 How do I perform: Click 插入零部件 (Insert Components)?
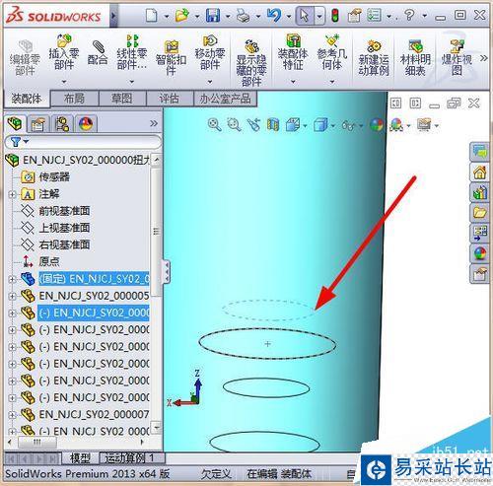(x=64, y=52)
